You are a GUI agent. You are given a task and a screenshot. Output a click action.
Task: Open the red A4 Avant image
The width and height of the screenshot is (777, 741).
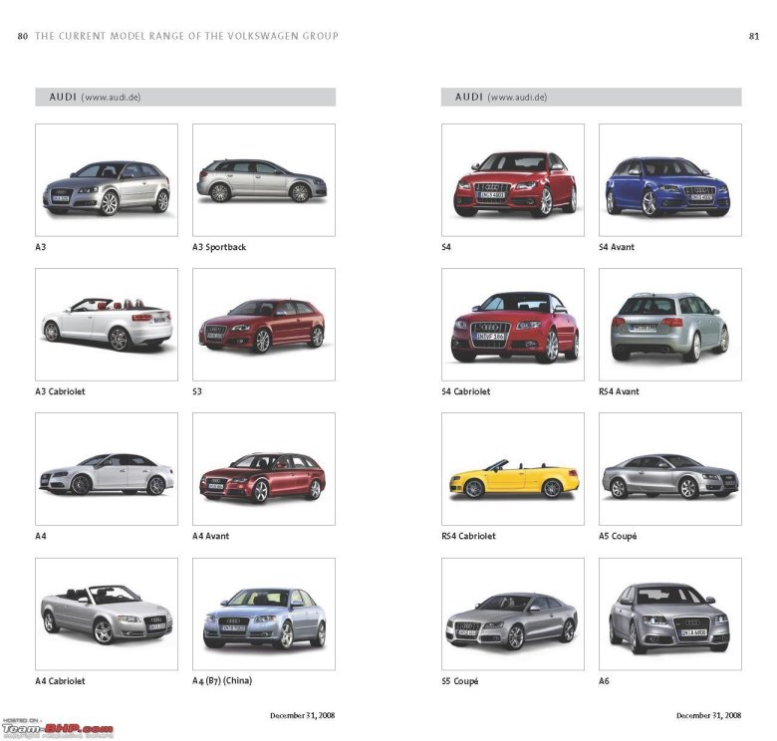pos(263,469)
